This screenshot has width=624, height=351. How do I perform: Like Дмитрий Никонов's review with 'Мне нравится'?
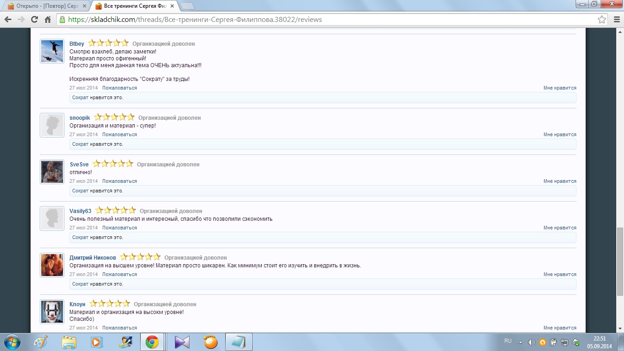click(560, 274)
